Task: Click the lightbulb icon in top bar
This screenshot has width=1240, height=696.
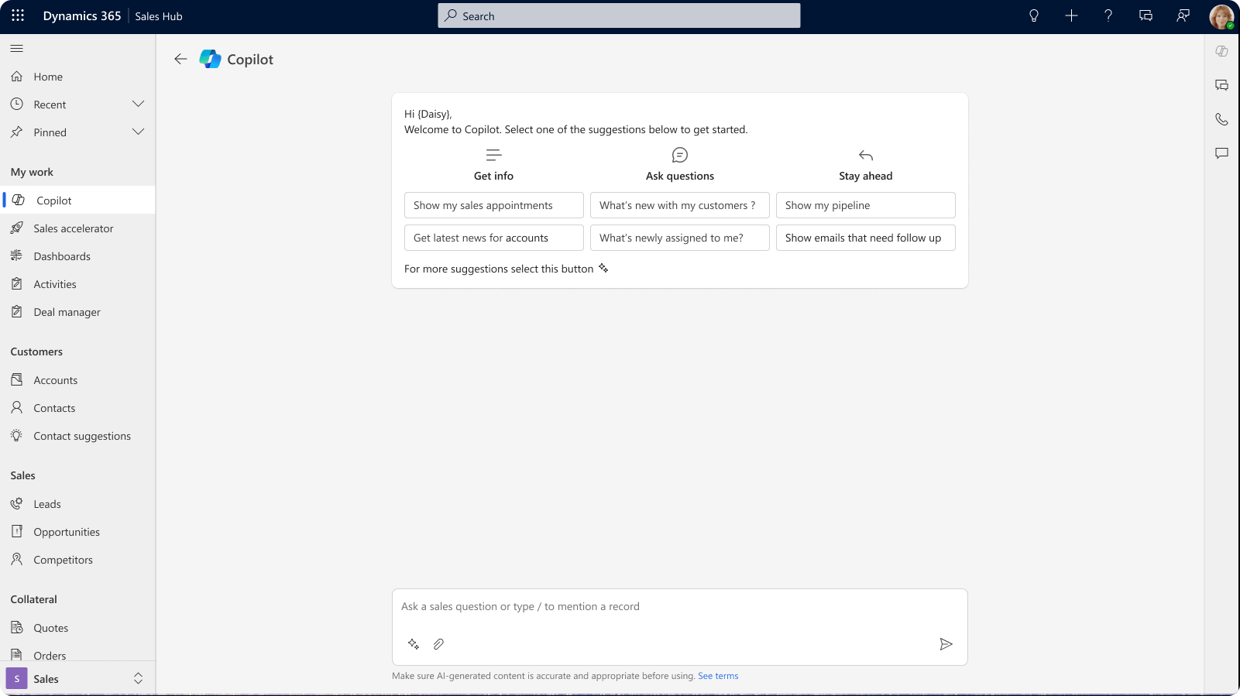Action: coord(1033,15)
